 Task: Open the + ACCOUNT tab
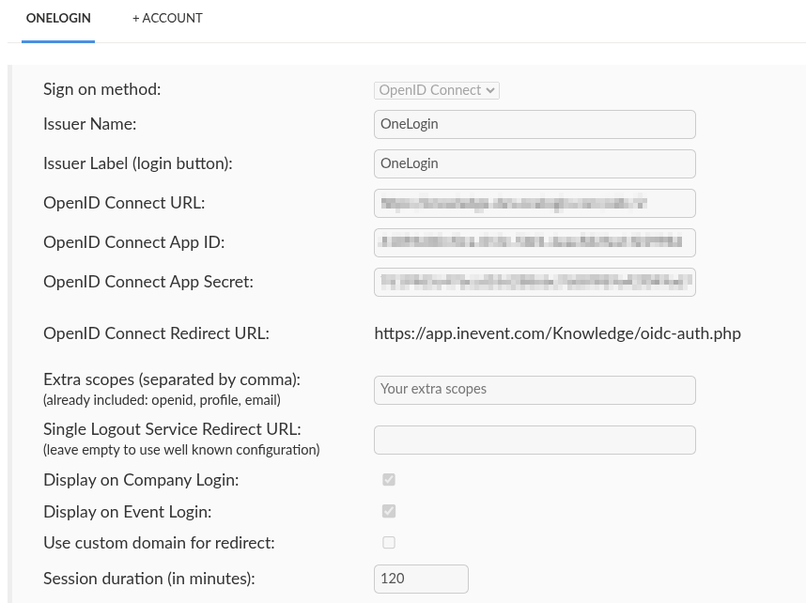(x=167, y=19)
